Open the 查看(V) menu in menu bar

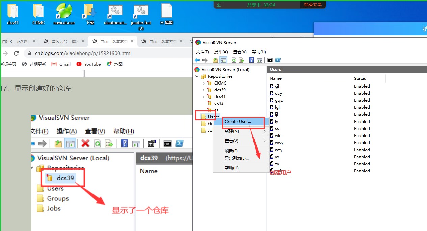click(x=240, y=52)
